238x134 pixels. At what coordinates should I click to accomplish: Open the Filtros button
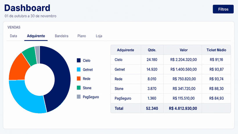point(223,9)
